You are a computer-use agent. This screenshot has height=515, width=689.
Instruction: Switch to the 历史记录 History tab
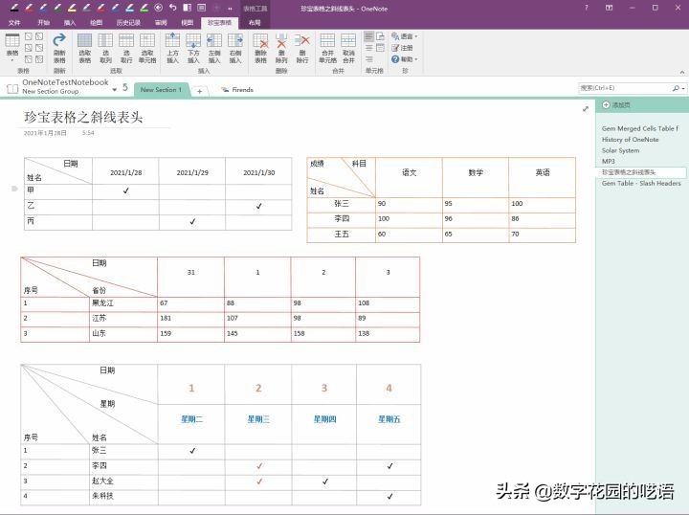[x=128, y=22]
